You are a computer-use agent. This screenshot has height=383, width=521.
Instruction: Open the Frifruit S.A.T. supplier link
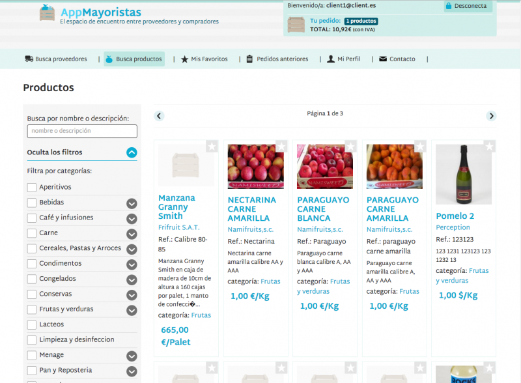click(x=178, y=227)
